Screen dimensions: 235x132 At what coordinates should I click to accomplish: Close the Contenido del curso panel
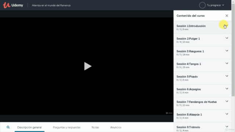pos(227,16)
